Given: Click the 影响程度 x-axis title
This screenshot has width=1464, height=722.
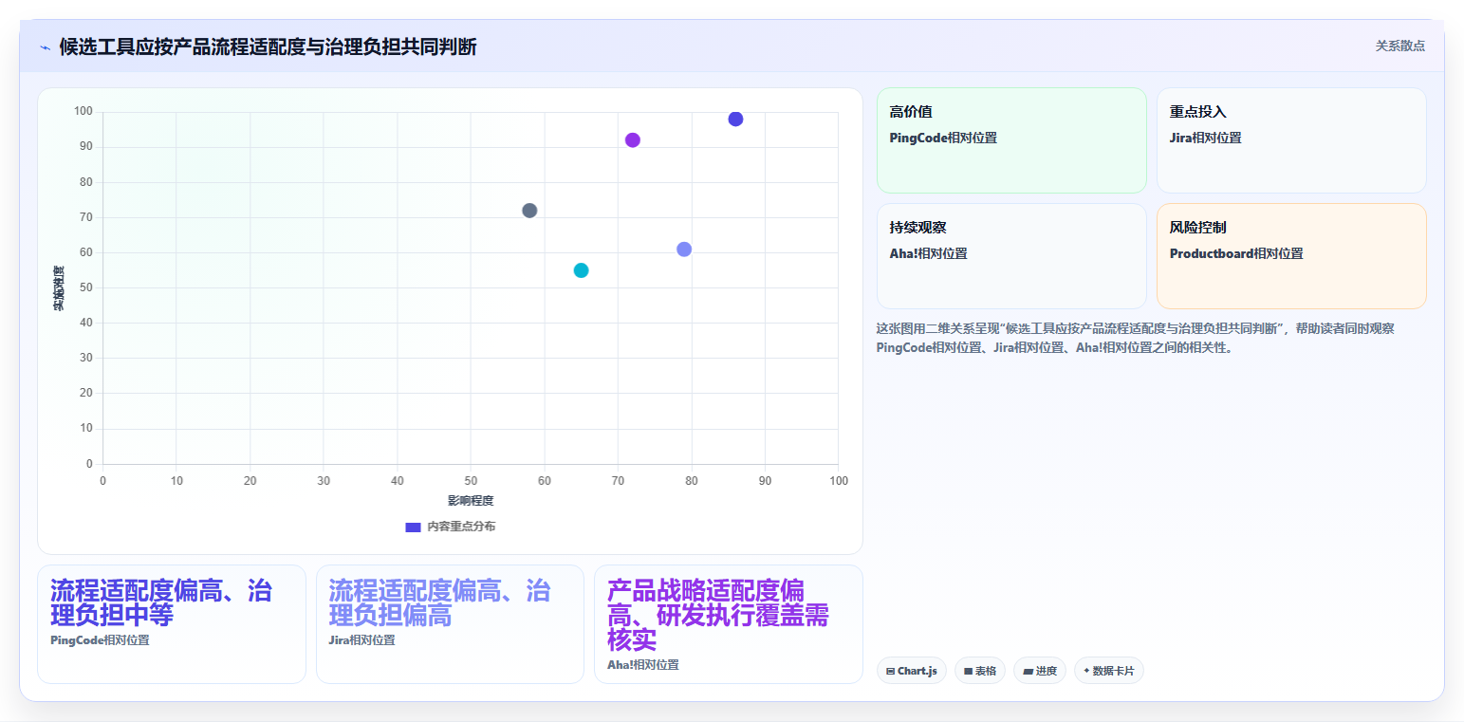Looking at the screenshot, I should (x=471, y=500).
